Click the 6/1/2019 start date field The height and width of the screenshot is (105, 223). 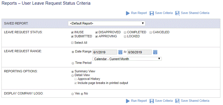(x=105, y=52)
